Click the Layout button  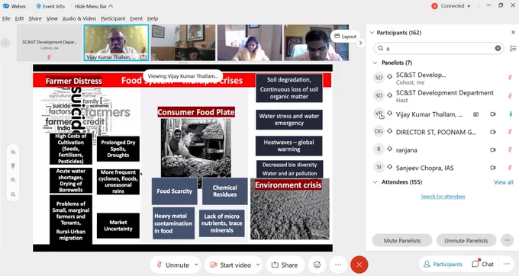pyautogui.click(x=345, y=37)
